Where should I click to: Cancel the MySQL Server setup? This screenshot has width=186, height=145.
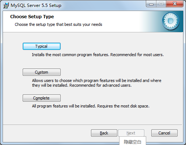(x=164, y=133)
